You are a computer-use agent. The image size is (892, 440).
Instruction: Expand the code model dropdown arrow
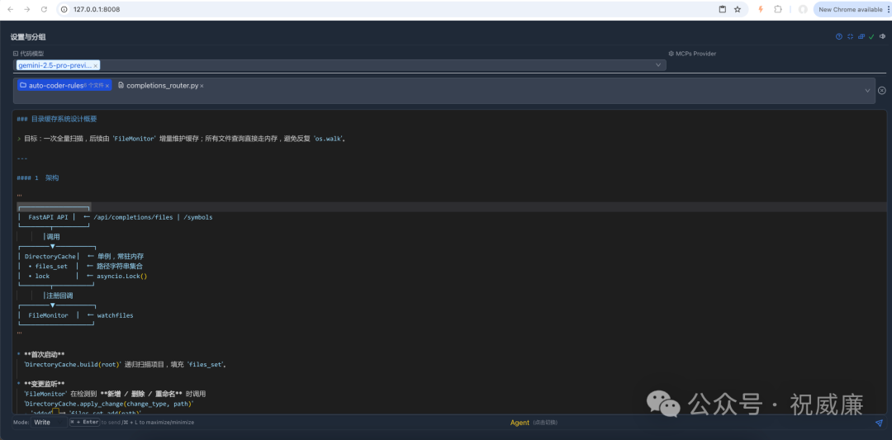658,65
